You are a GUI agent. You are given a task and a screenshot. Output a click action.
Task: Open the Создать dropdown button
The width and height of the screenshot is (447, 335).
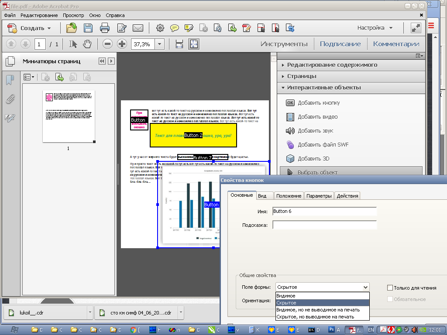click(x=29, y=28)
